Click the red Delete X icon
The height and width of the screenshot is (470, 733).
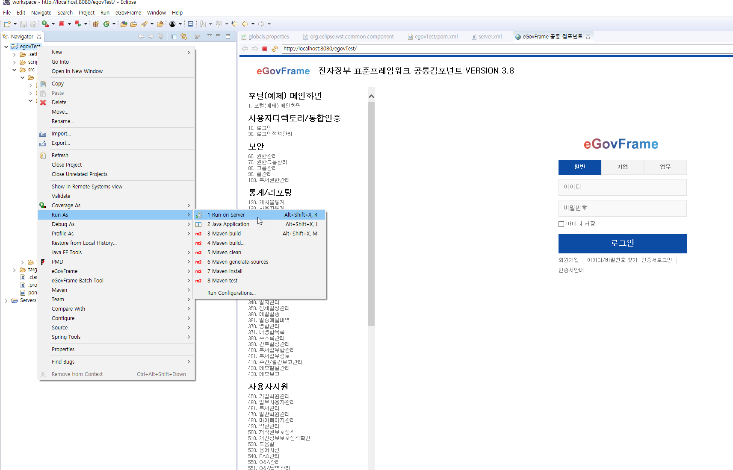click(43, 103)
